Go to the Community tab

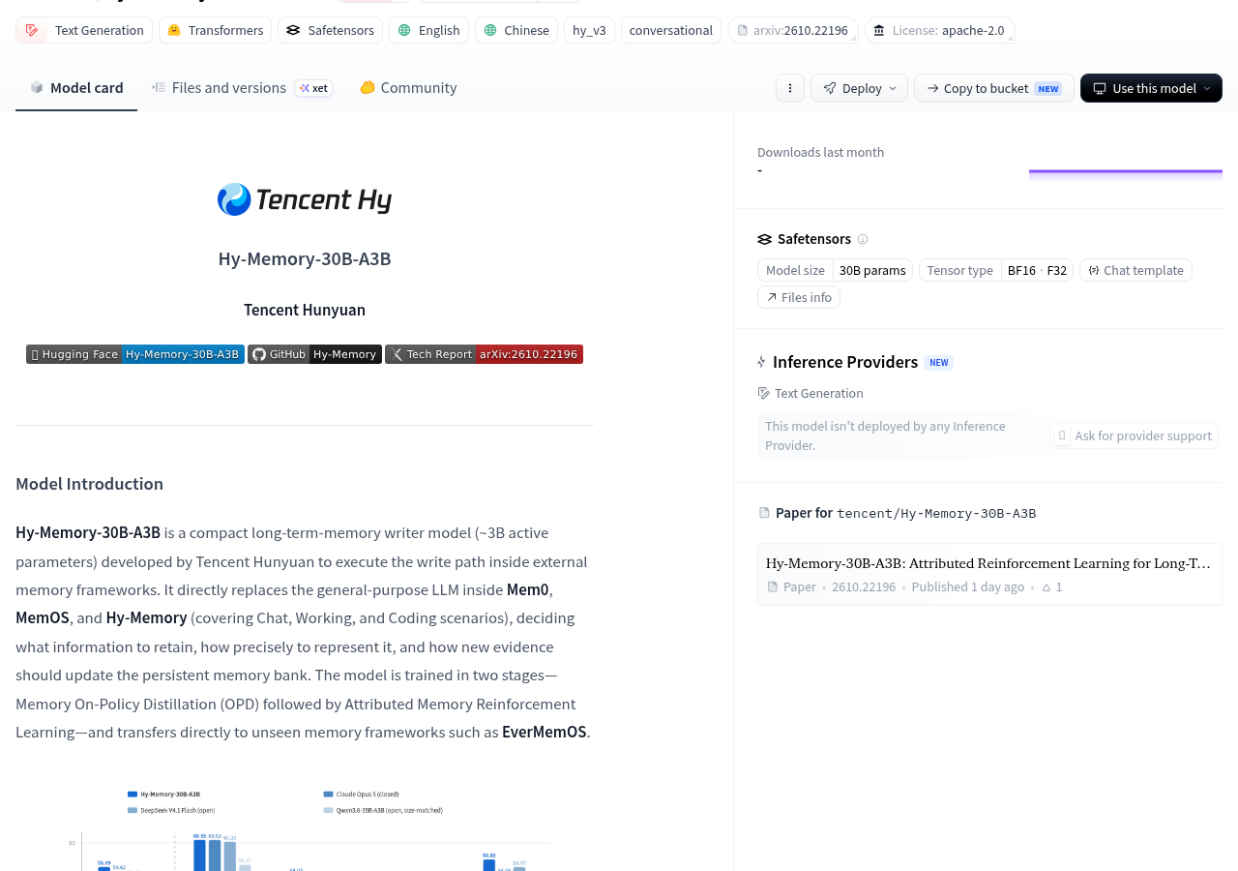(408, 88)
